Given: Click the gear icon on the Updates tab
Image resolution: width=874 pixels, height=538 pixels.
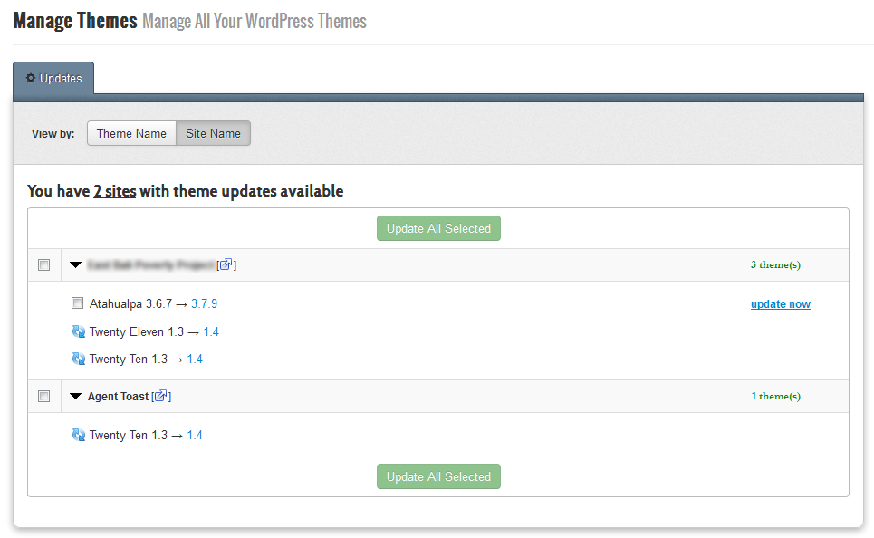Looking at the screenshot, I should [30, 78].
